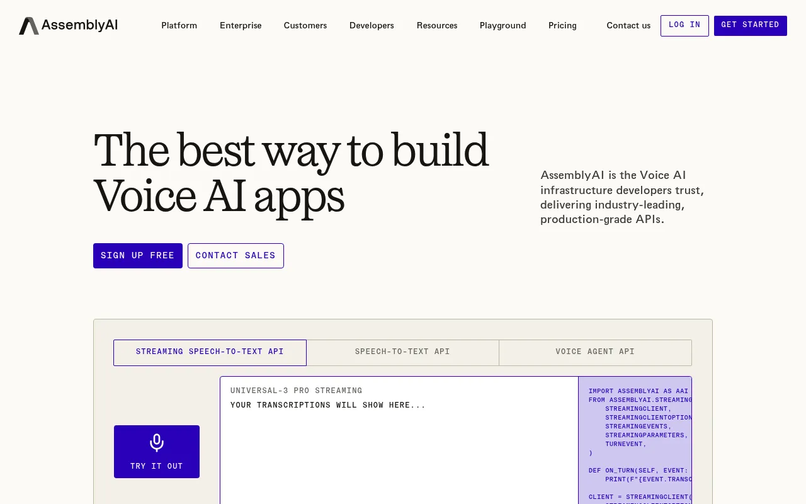This screenshot has height=504, width=806.
Task: Open the Pricing page
Action: coord(562,26)
